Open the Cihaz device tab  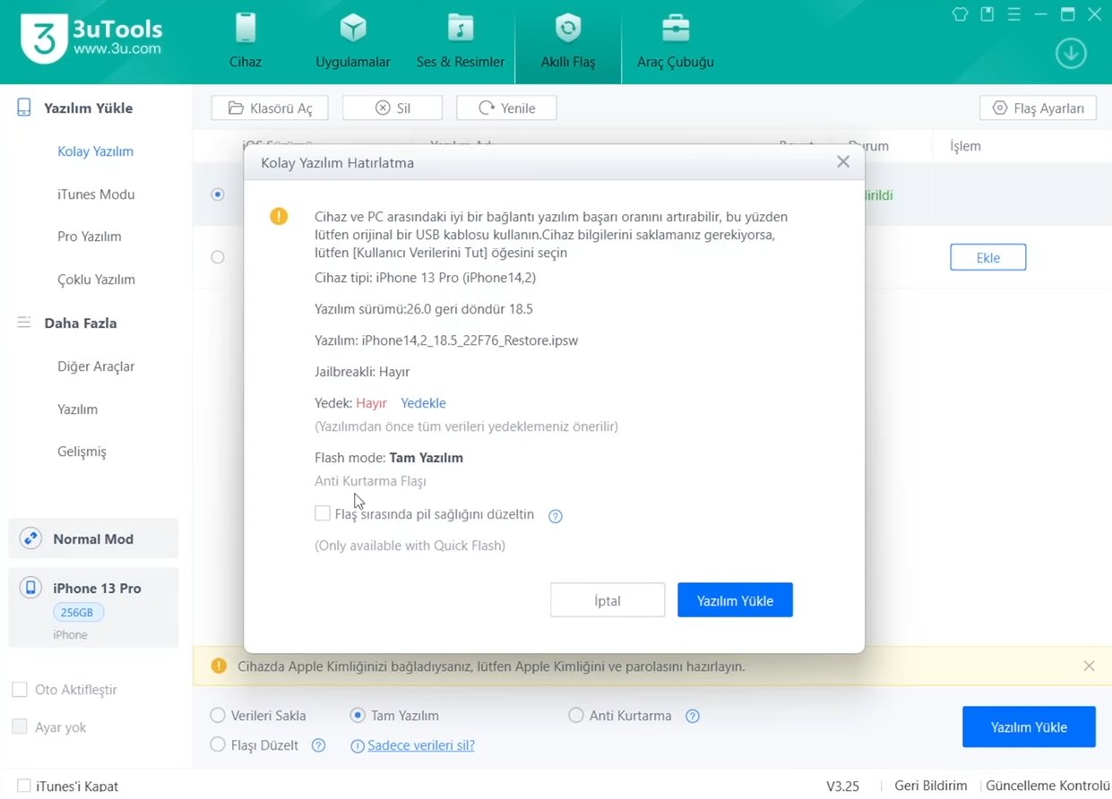pos(246,42)
